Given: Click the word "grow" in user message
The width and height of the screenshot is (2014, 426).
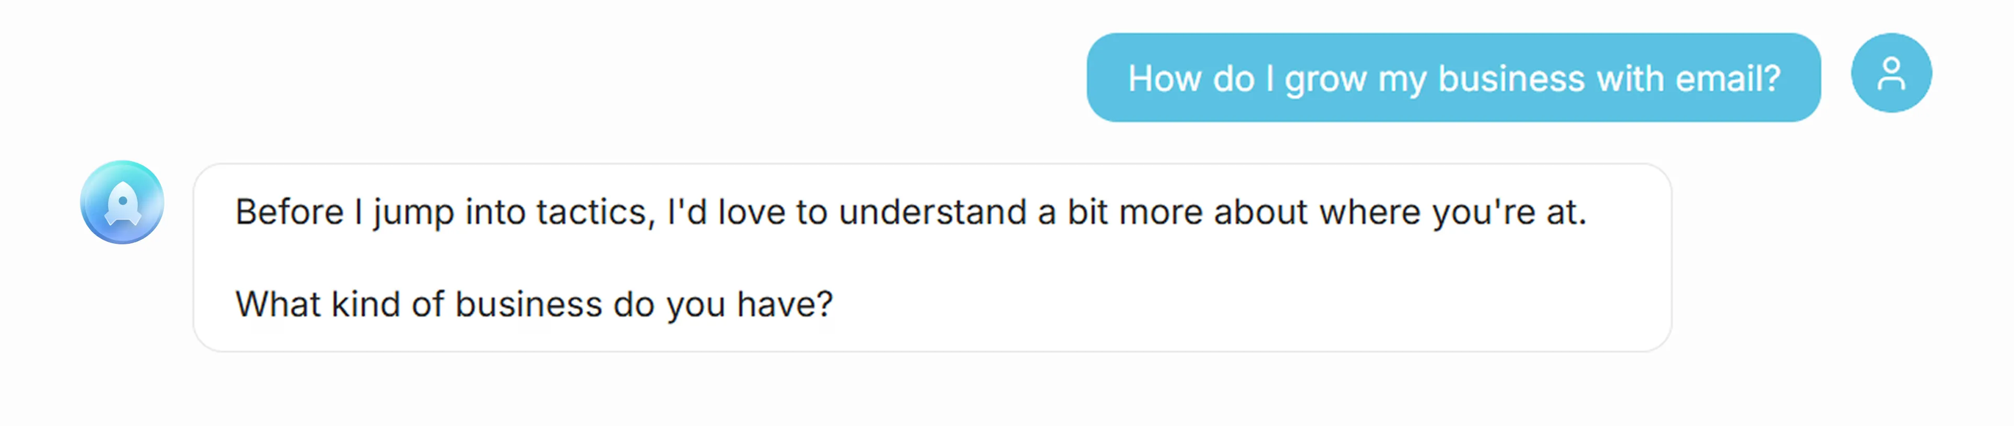Looking at the screenshot, I should (x=1325, y=79).
